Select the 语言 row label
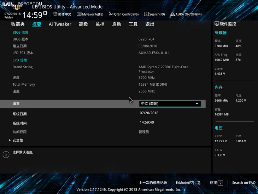 [16, 103]
